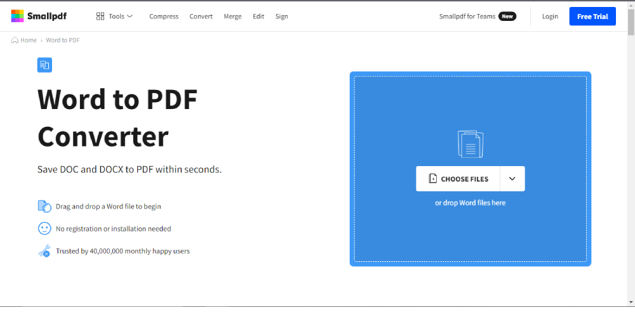Click 'Drag and drop a Word file to begin'
Viewport: 635px width, 317px height.
(108, 206)
